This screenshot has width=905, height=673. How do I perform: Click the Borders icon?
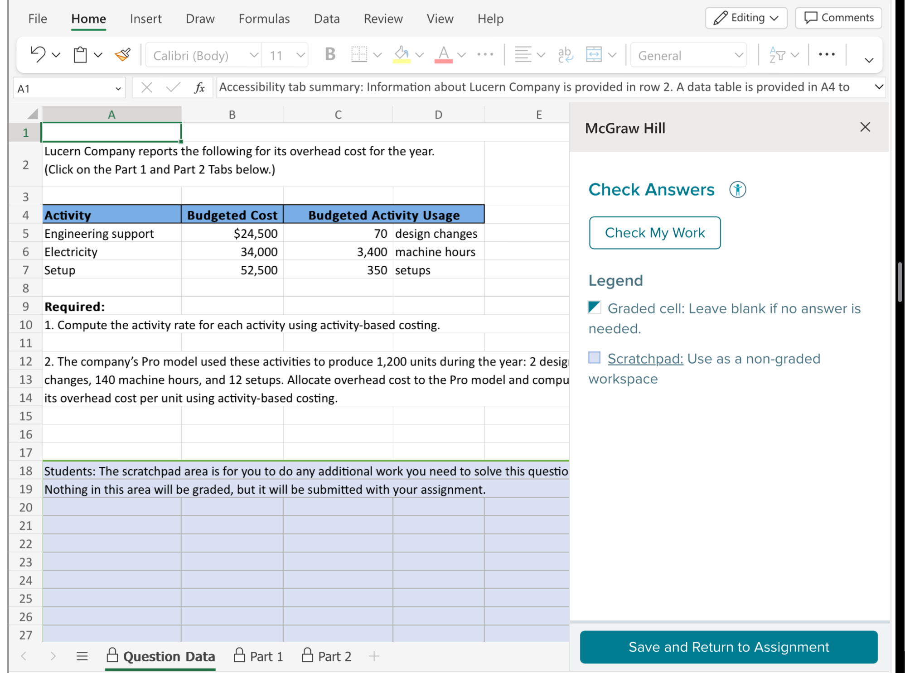pyautogui.click(x=358, y=54)
